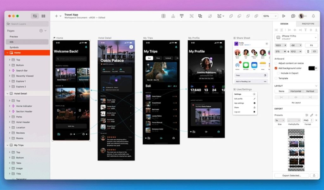The height and width of the screenshot is (190, 324).
Task: Click the Edit toolbar icon
Action: pos(210,16)
